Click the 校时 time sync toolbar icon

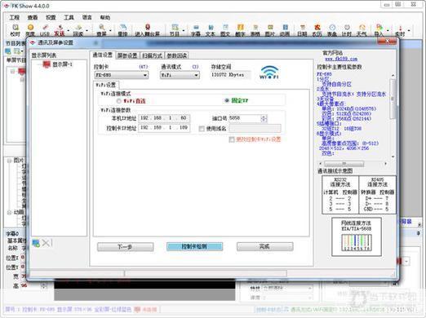pos(16,30)
